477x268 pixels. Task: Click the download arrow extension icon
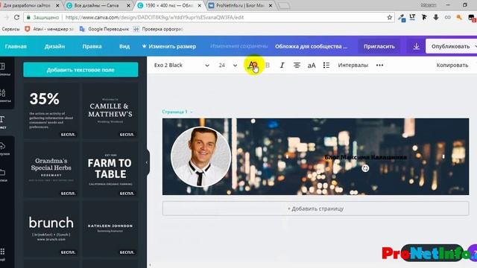pos(435,17)
